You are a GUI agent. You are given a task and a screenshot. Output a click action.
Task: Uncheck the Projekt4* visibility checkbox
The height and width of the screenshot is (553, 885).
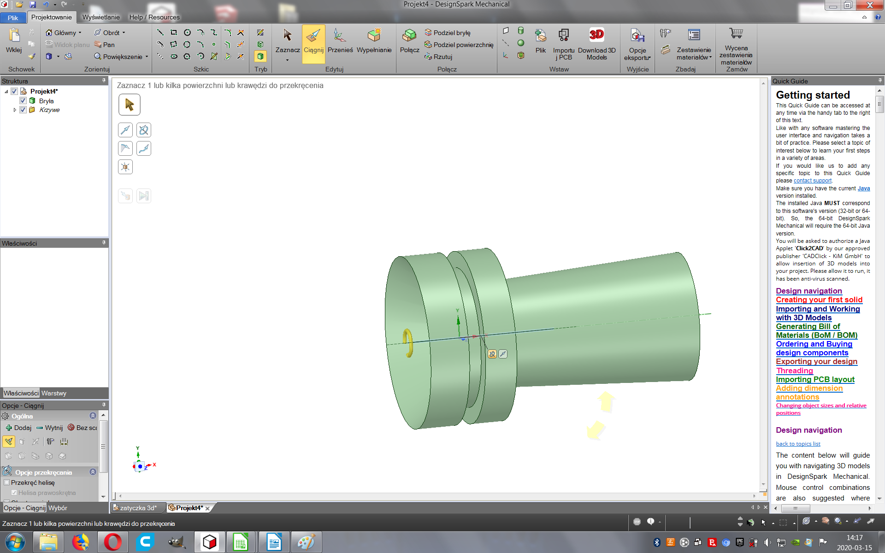coord(14,91)
